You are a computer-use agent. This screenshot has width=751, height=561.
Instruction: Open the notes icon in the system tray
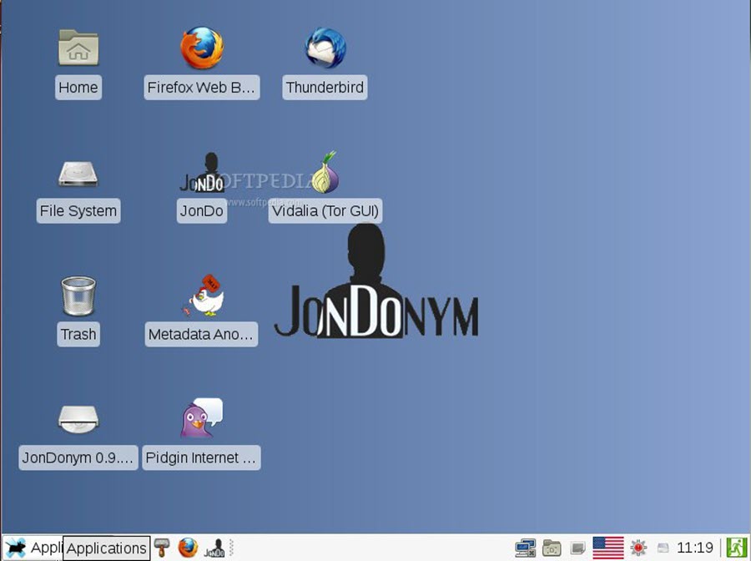point(578,548)
